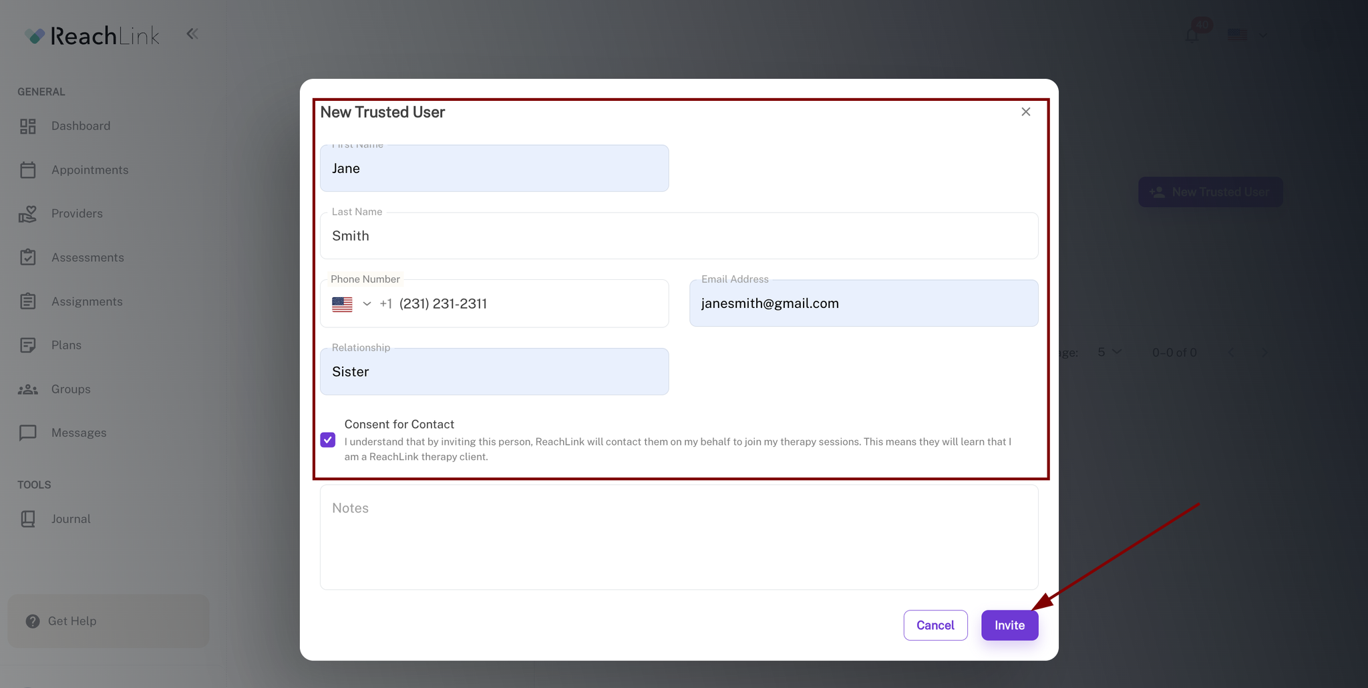The width and height of the screenshot is (1368, 688).
Task: Click the Cancel button
Action: 935,625
